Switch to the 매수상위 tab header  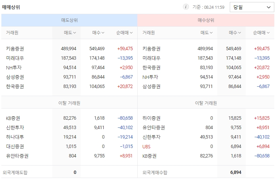coord(206,20)
